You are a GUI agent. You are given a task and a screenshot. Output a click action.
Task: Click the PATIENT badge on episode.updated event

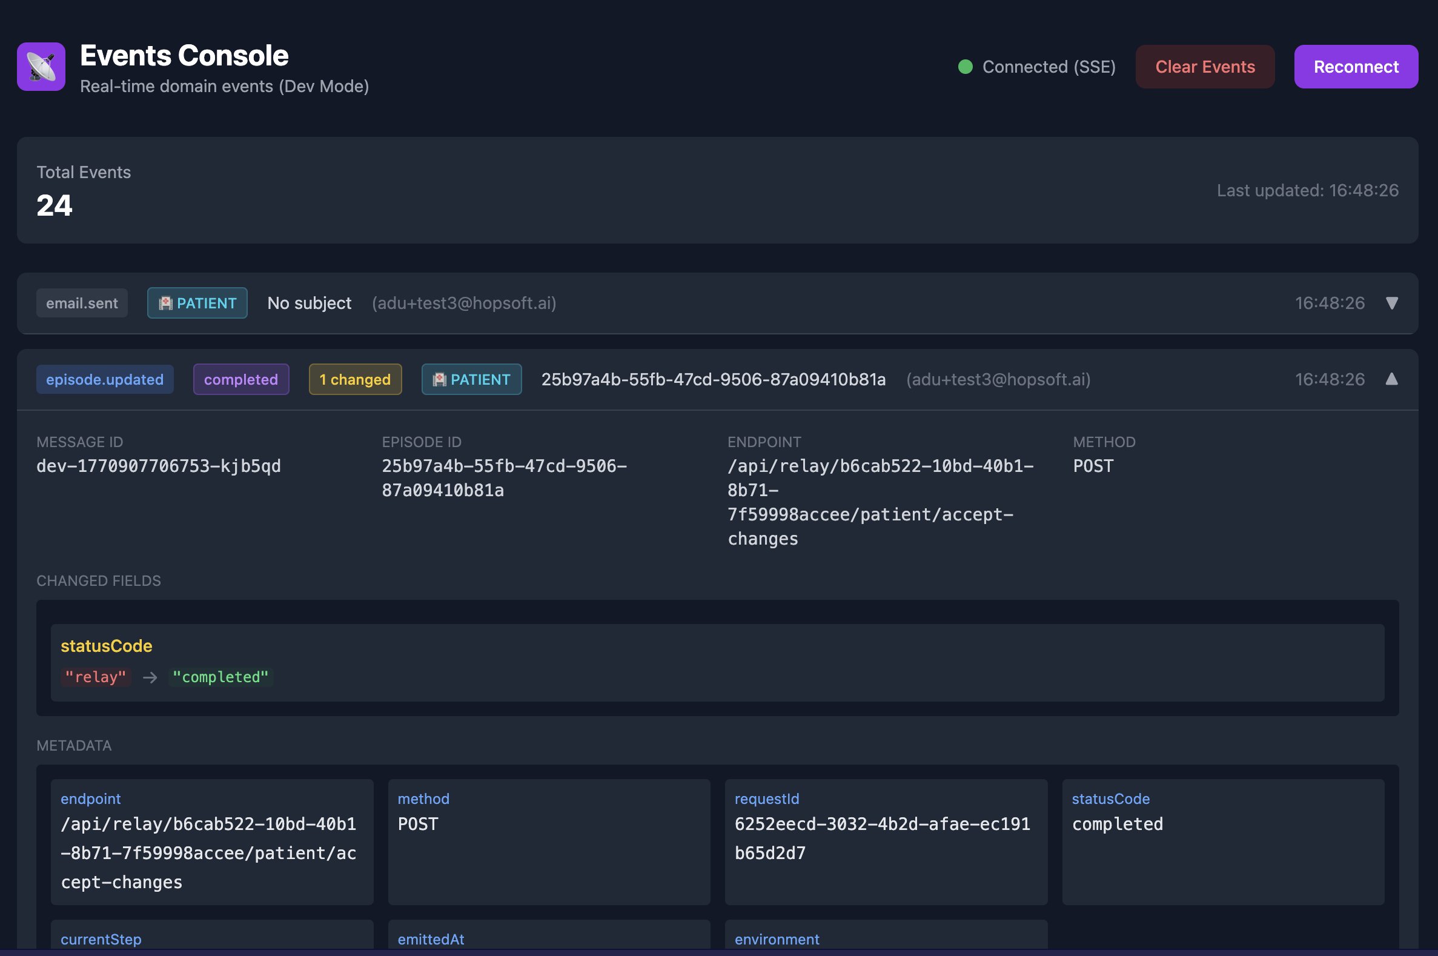pos(471,379)
